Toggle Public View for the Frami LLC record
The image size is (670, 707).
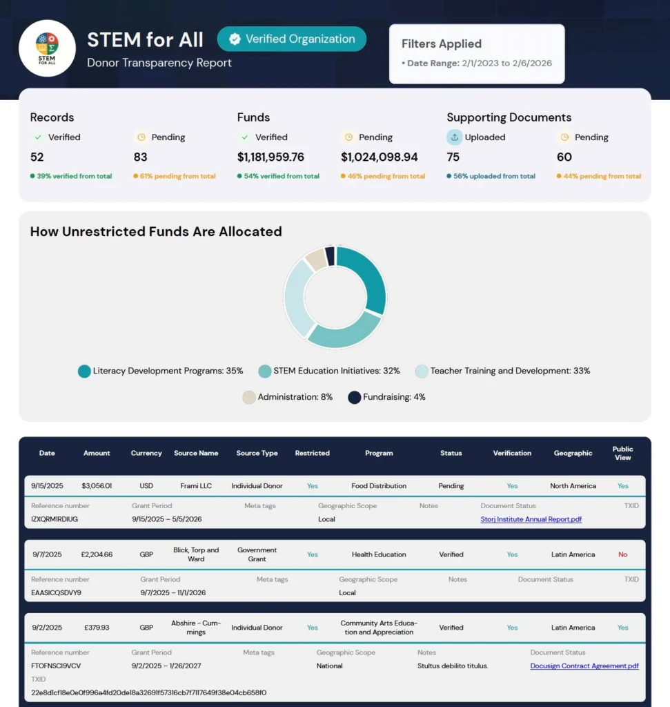(x=622, y=485)
